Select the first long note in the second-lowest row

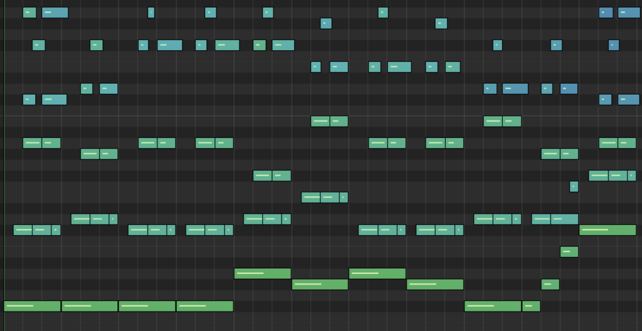tap(320, 285)
